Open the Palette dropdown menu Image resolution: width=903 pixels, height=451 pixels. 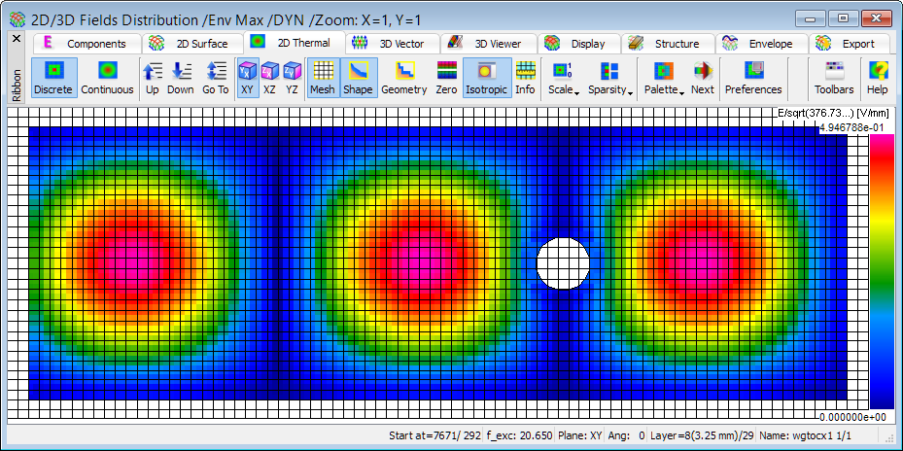pos(664,78)
